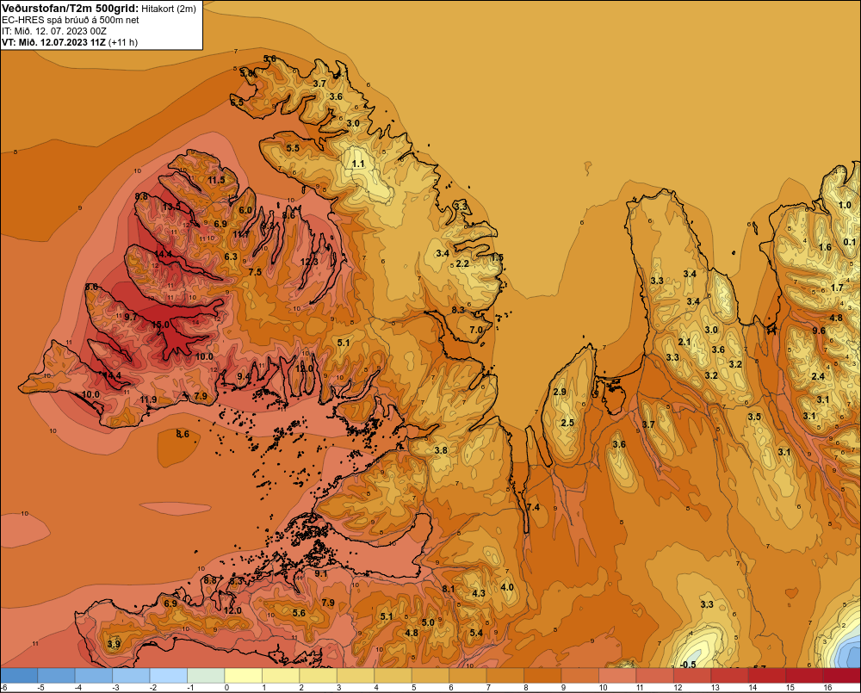Click the 7.0 temperature value
The image size is (861, 693).
476,330
